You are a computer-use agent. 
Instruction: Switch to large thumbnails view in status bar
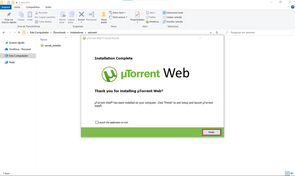coord(292,173)
